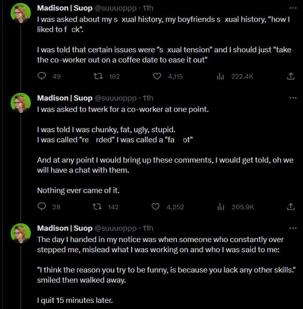Toggle like on the twerk tweet

click(155, 207)
